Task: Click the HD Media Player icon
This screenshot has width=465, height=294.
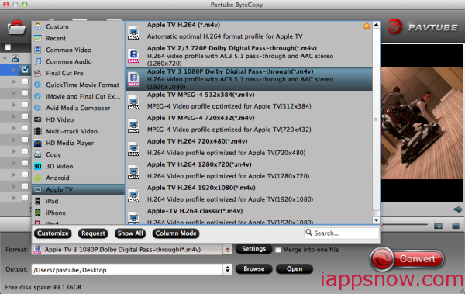Action: click(38, 143)
